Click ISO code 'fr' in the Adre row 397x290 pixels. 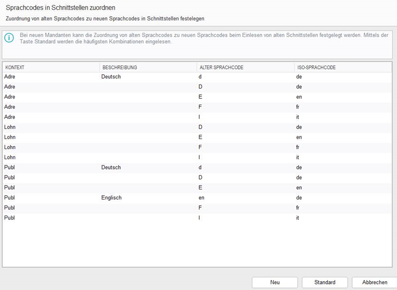(x=299, y=107)
